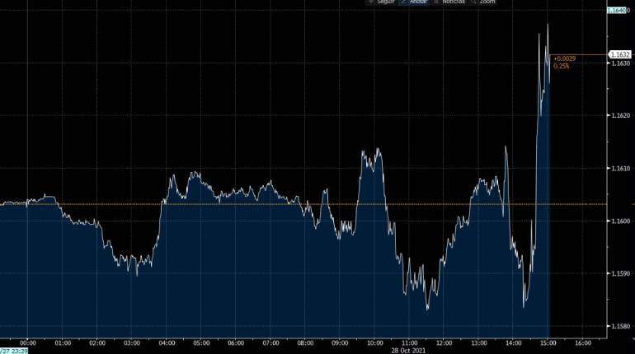Click the 23:29 timestamp box

[14, 351]
